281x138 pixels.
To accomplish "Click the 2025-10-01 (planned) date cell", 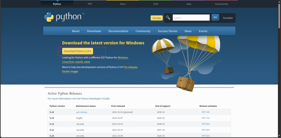I will pyautogui.click(x=122, y=112).
